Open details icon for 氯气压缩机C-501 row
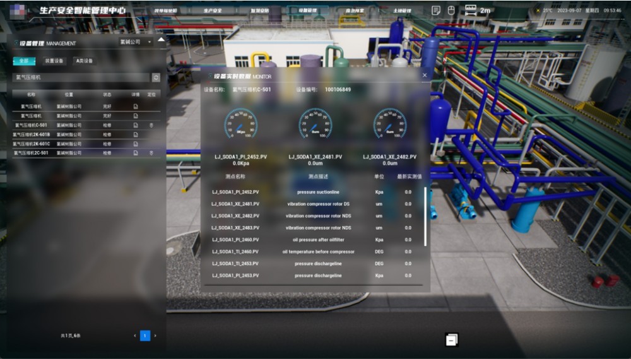The width and height of the screenshot is (631, 359). click(135, 125)
